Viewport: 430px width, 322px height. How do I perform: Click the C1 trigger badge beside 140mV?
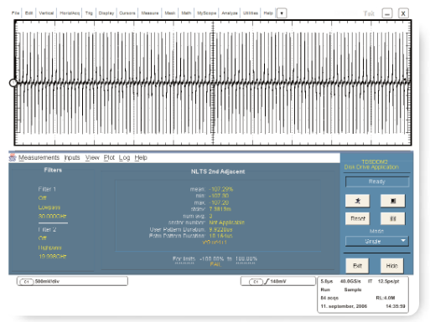coord(256,282)
